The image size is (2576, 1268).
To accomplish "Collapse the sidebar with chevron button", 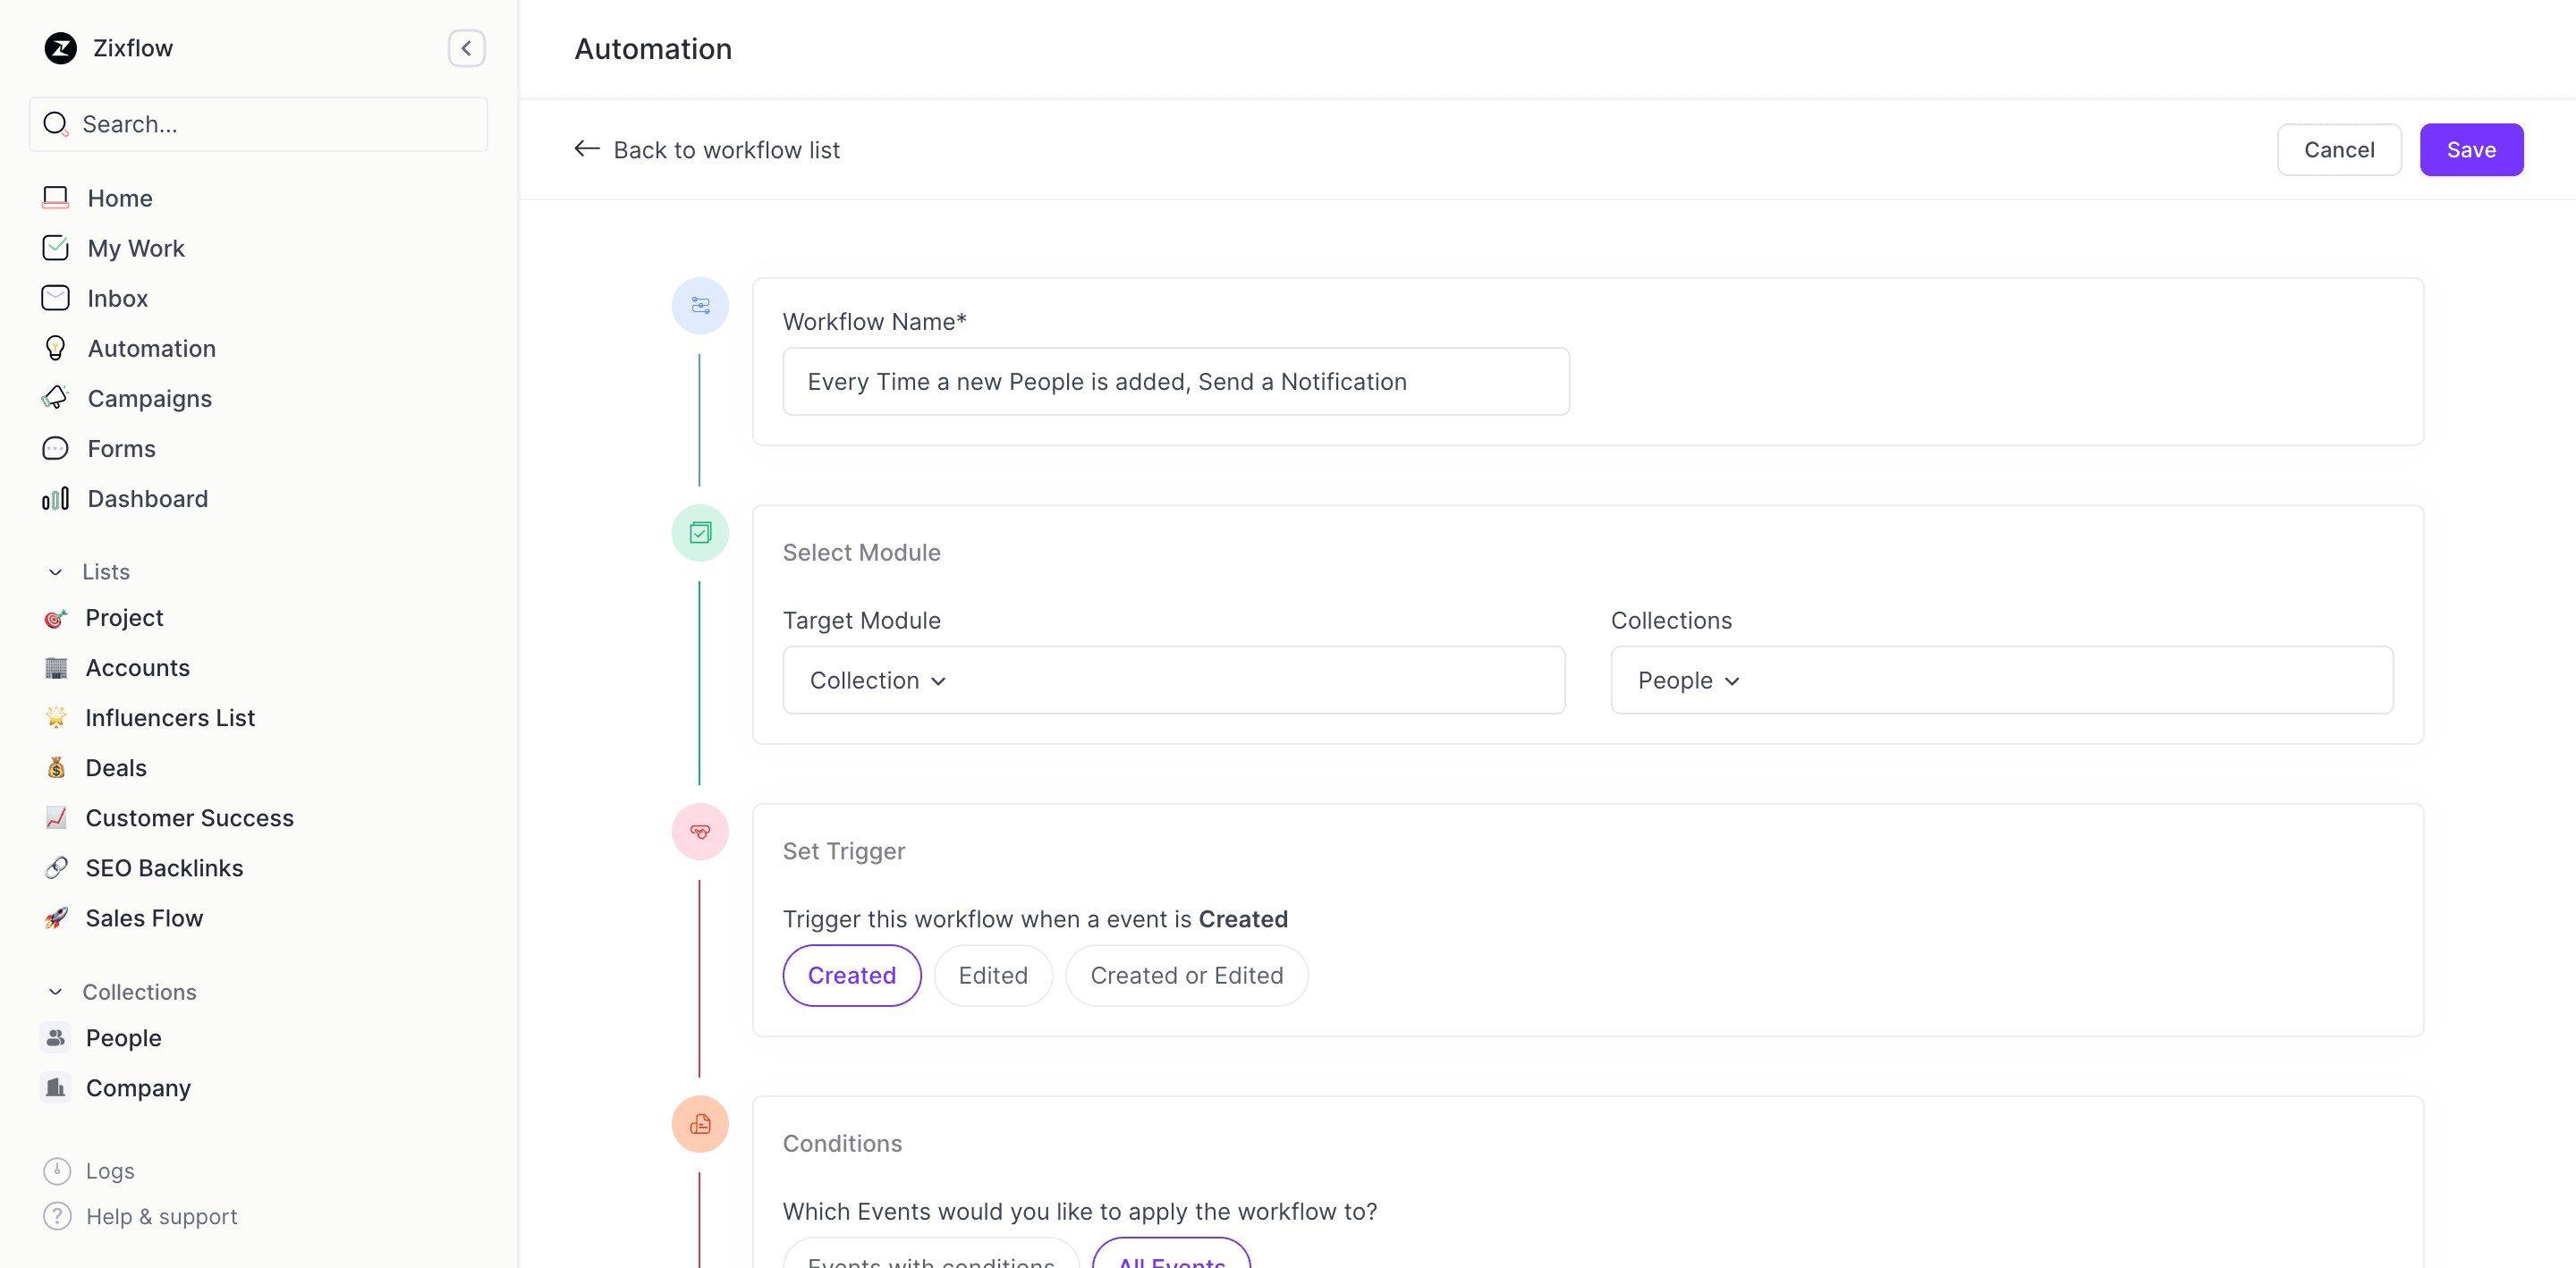I will 466,48.
